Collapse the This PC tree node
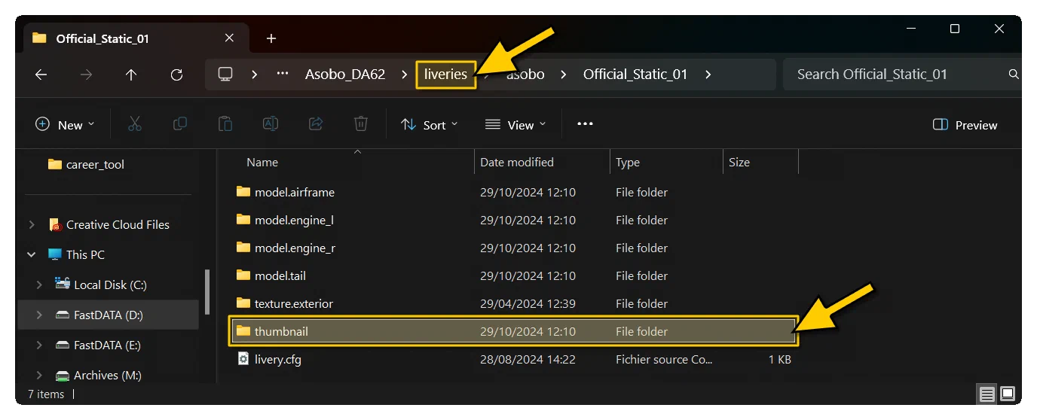The height and width of the screenshot is (420, 1037). pyautogui.click(x=32, y=254)
